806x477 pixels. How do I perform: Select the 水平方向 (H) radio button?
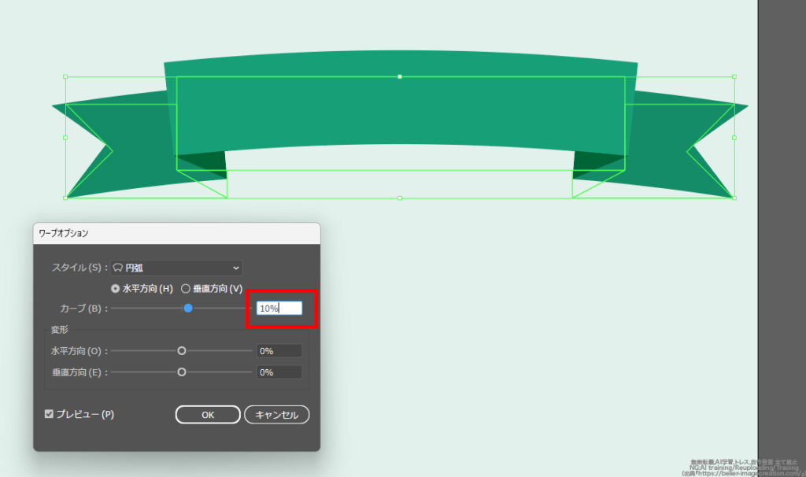click(x=116, y=289)
